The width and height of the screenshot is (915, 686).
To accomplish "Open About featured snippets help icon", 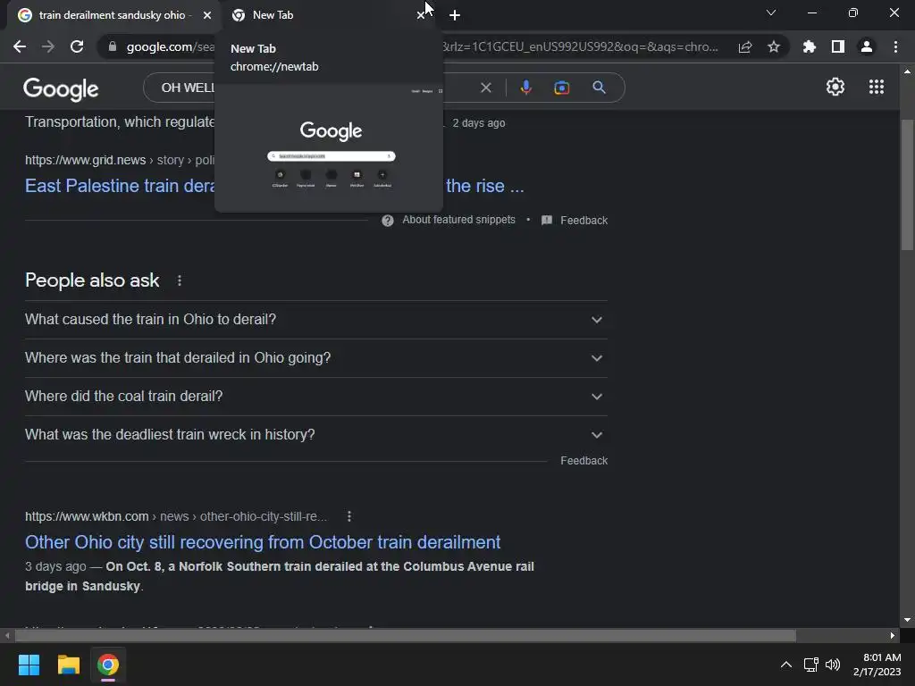I will (x=388, y=221).
